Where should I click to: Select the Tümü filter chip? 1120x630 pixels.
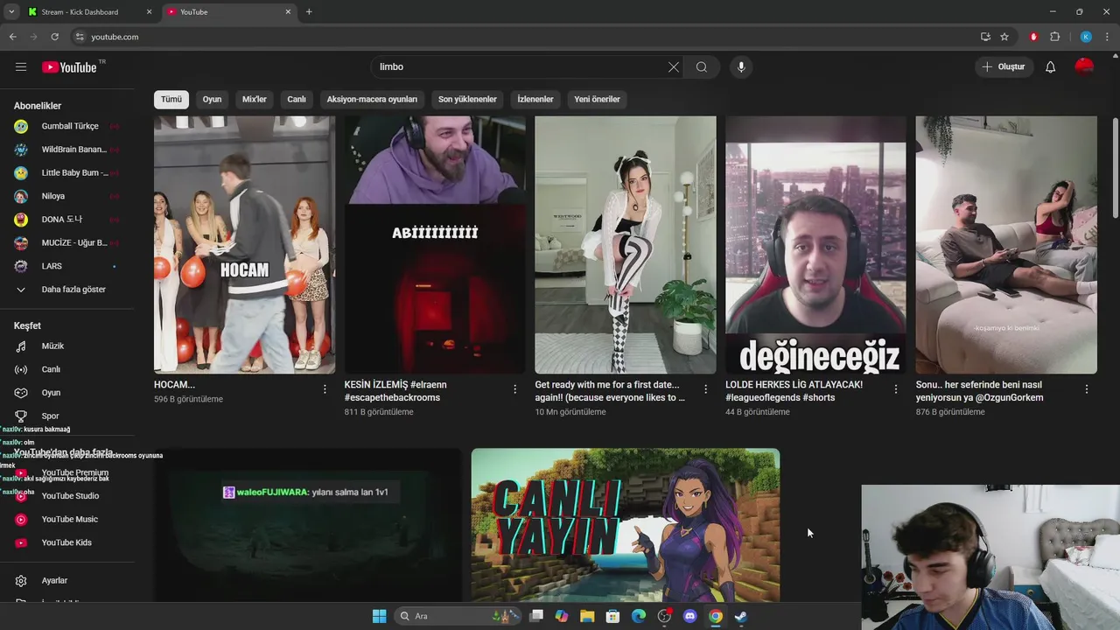tap(171, 99)
